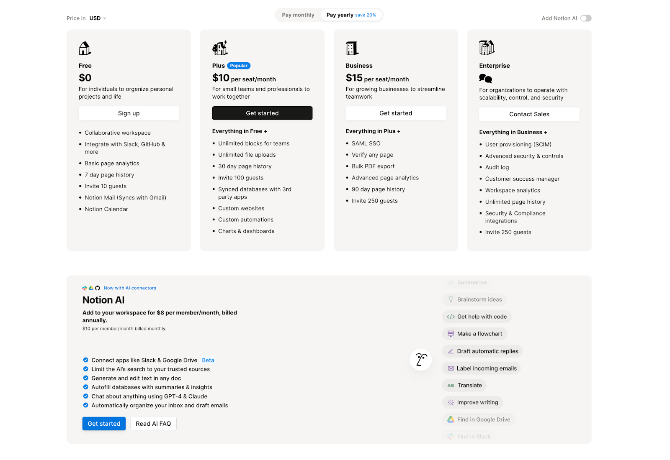Click "Notion Mail (Syncs with Gmail)" text
670x460 pixels.
pyautogui.click(x=126, y=198)
